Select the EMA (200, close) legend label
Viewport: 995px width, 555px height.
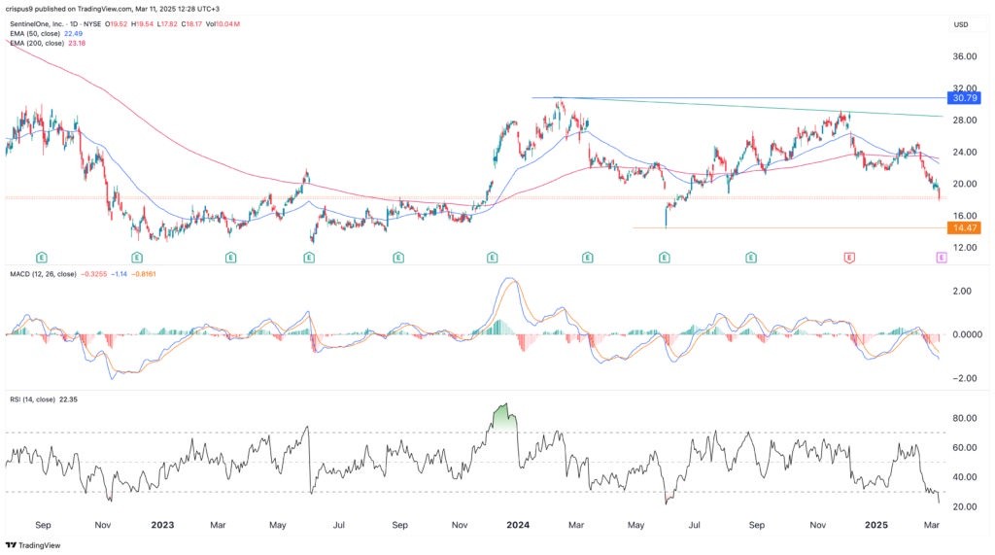click(36, 46)
